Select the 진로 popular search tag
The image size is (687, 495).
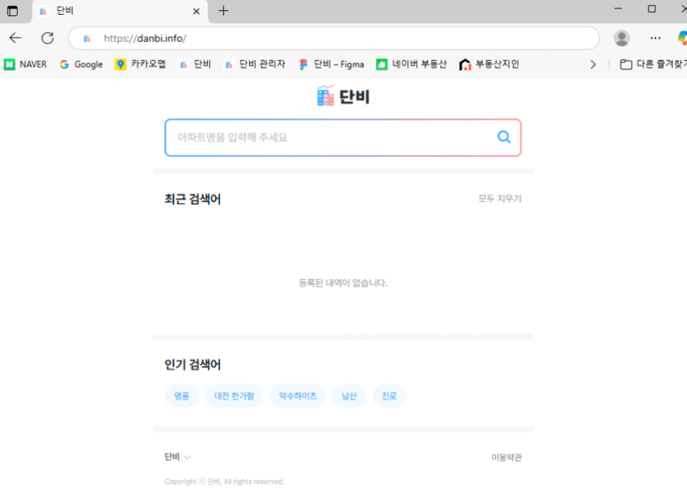[389, 396]
